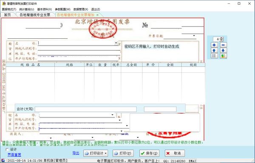
Task: Expand the seller name dropdown arrow
Action: click(112, 115)
